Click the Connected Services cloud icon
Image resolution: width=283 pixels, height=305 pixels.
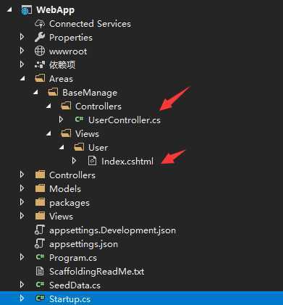[x=40, y=24]
